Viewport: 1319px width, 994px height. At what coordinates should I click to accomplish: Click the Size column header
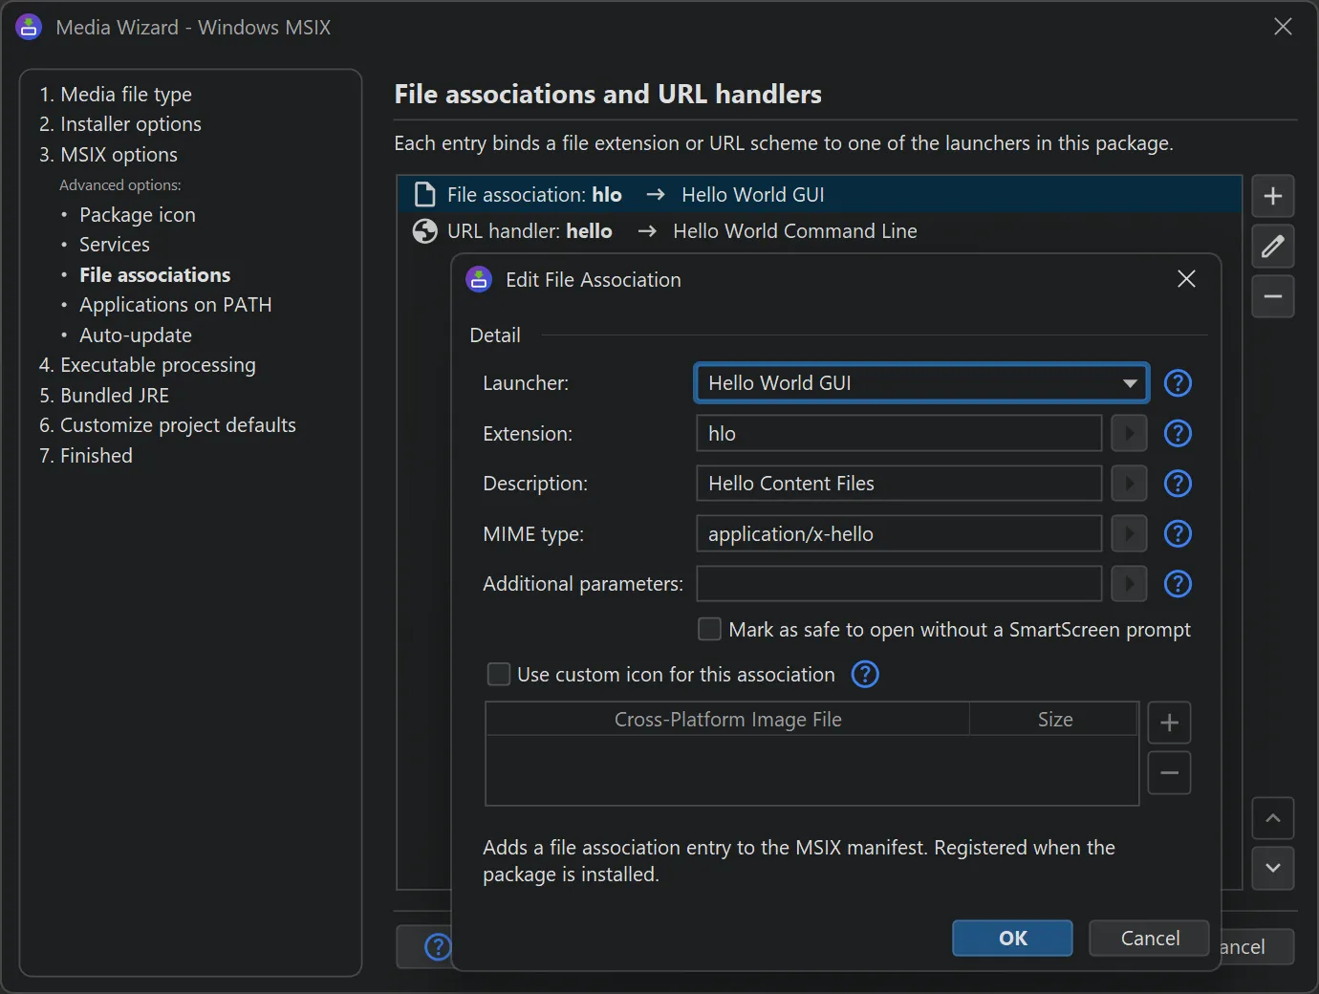click(1054, 719)
